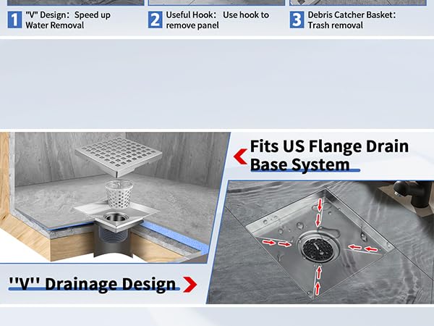This screenshot has height=326, width=434.
Task: Select the 'Useful Hook: Use hook to remove panel' caption
Action: (217, 20)
